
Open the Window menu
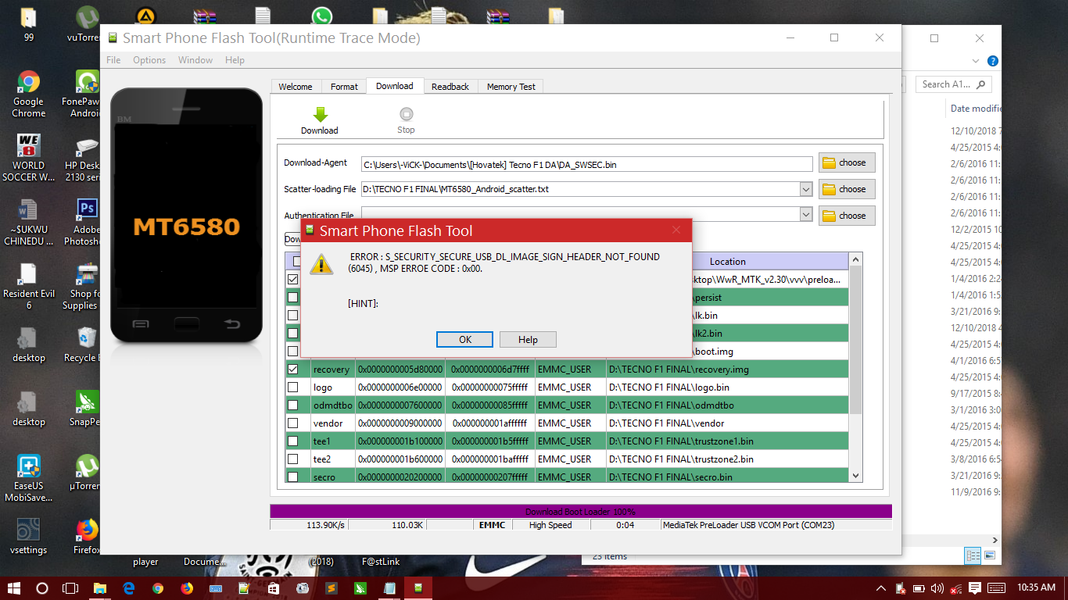pyautogui.click(x=195, y=60)
